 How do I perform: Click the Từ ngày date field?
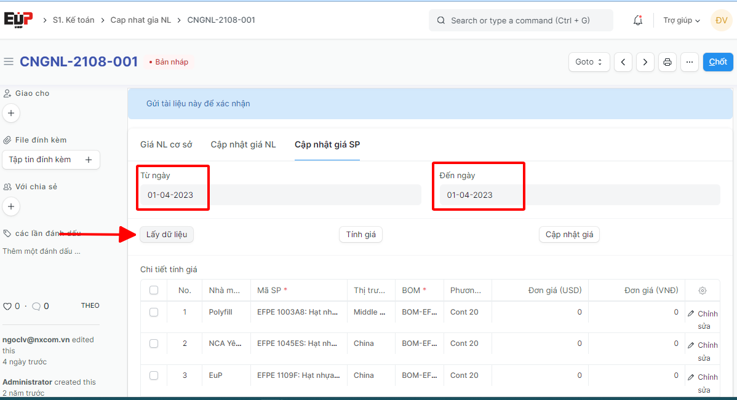(x=280, y=195)
